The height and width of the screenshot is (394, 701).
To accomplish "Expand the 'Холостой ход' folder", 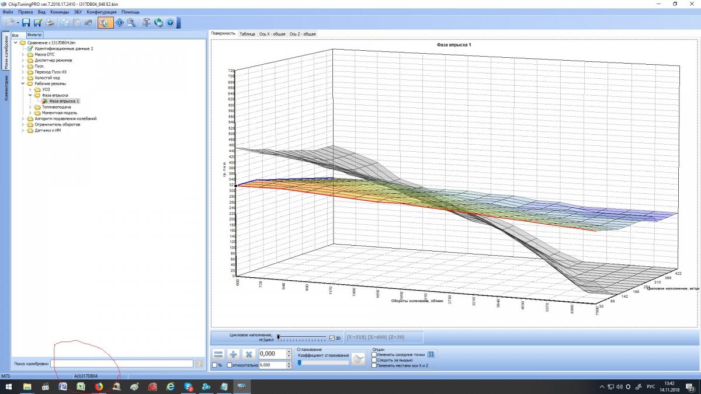I will 23,78.
